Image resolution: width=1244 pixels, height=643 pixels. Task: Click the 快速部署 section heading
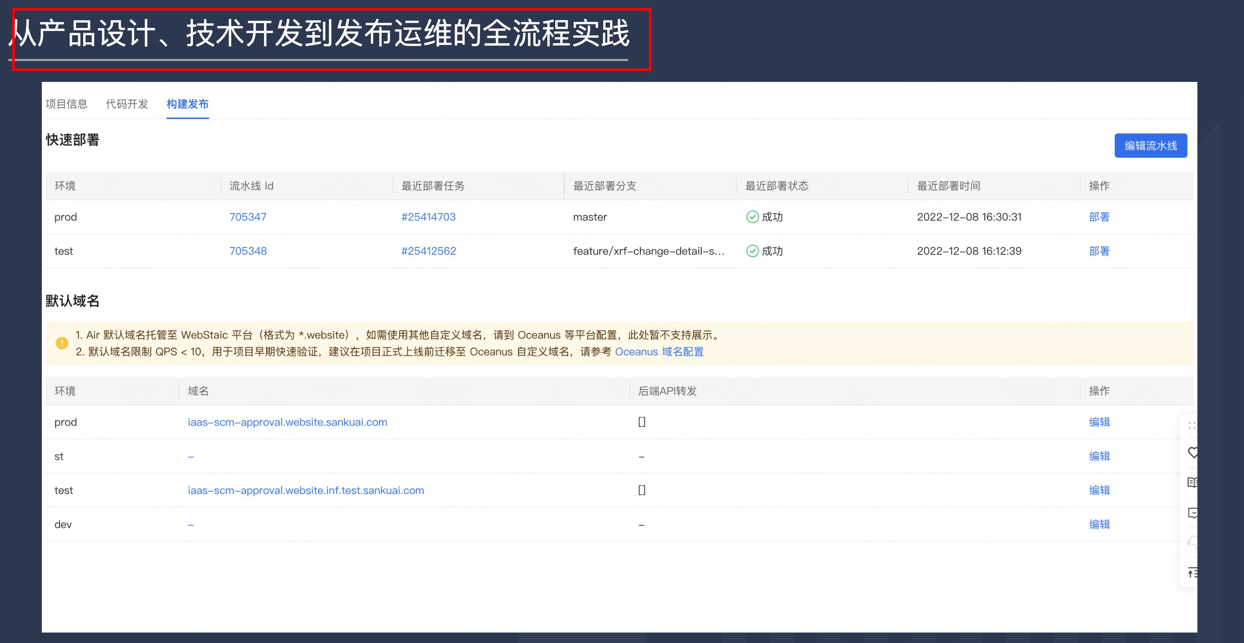72,140
